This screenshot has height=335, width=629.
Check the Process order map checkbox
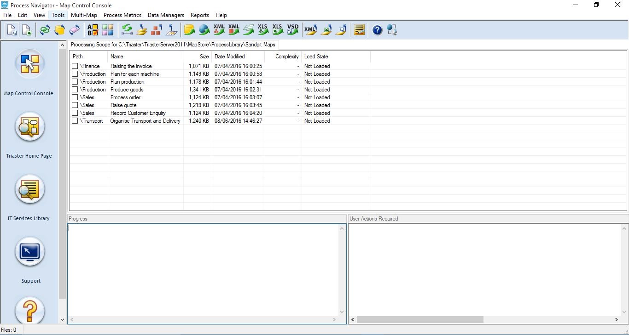point(75,97)
